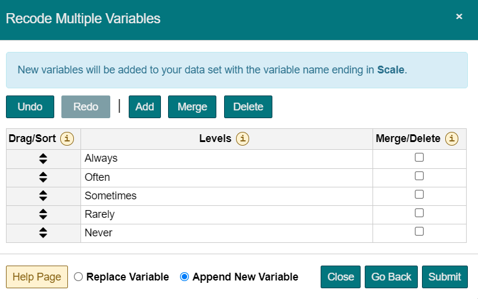Click the Rarely level name cell

(226, 214)
